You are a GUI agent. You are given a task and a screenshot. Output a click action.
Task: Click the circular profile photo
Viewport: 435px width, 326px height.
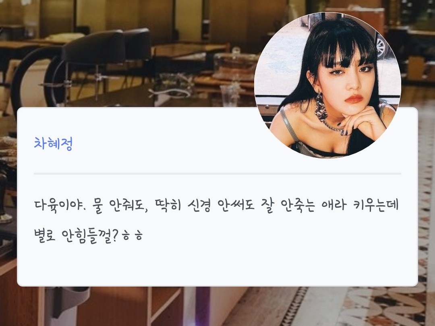(327, 85)
